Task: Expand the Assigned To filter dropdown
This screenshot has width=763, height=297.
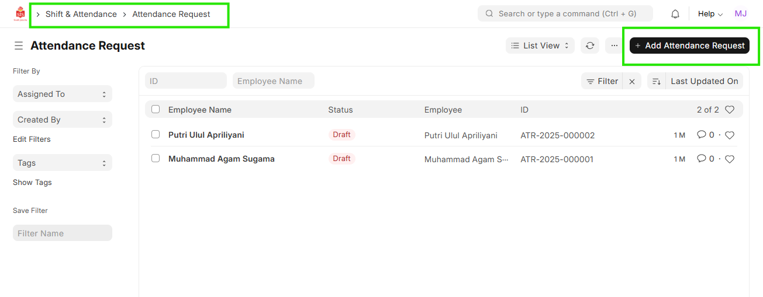Action: click(62, 94)
